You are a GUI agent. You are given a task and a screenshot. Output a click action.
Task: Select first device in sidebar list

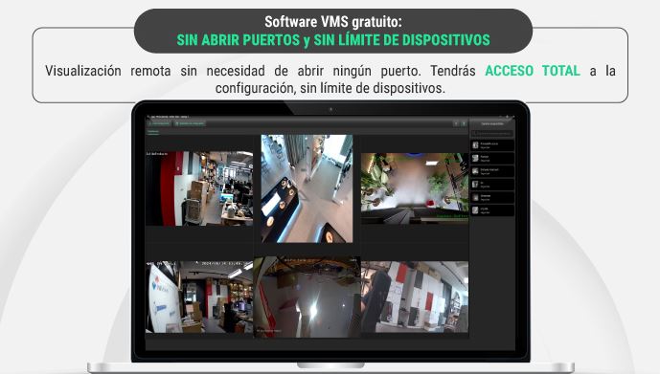[492, 145]
